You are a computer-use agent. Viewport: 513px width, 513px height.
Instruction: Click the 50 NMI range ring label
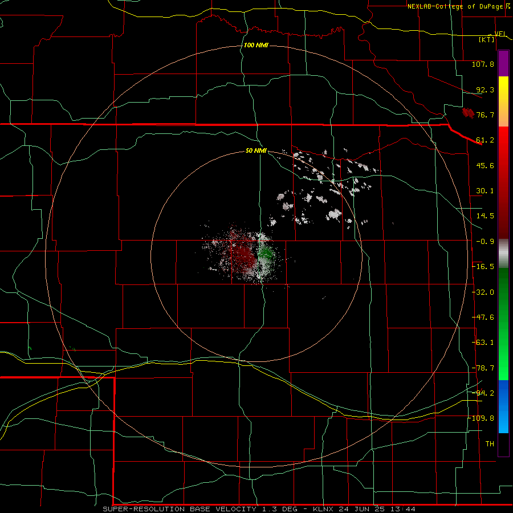pos(256,151)
